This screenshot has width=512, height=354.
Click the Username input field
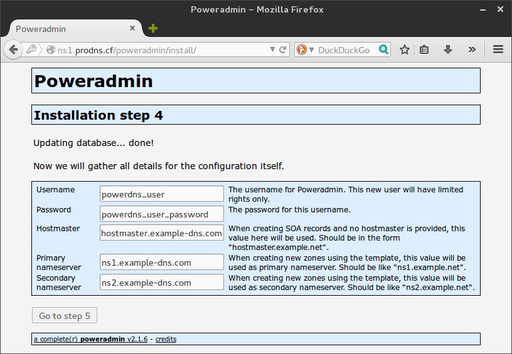(x=162, y=194)
